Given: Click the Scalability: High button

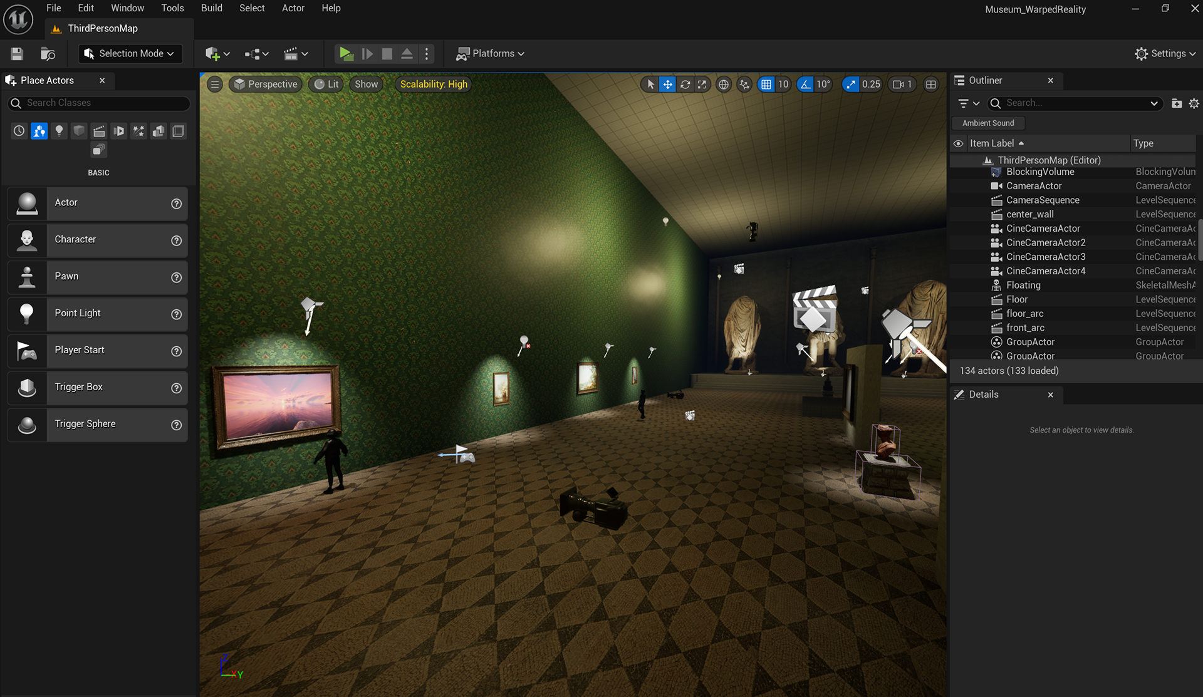Looking at the screenshot, I should tap(434, 85).
